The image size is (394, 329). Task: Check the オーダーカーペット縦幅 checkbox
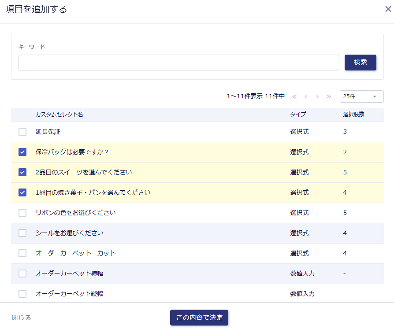click(x=22, y=294)
